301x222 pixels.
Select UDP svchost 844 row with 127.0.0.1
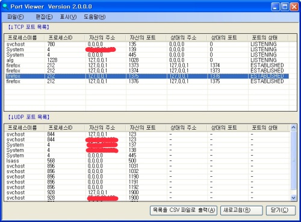coord(147,134)
